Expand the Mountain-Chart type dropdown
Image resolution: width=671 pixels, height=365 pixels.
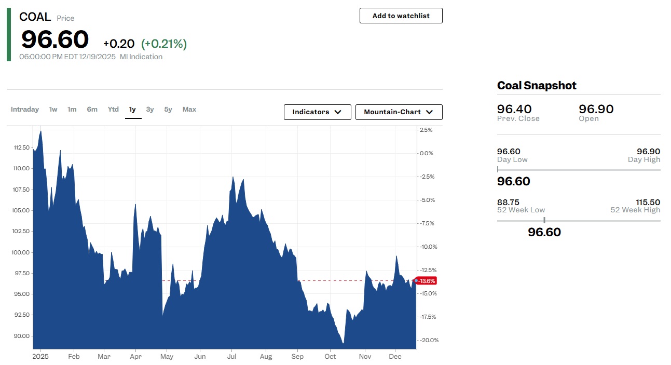click(x=399, y=112)
